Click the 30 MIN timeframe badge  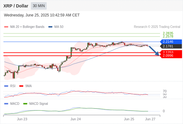(x=39, y=6)
